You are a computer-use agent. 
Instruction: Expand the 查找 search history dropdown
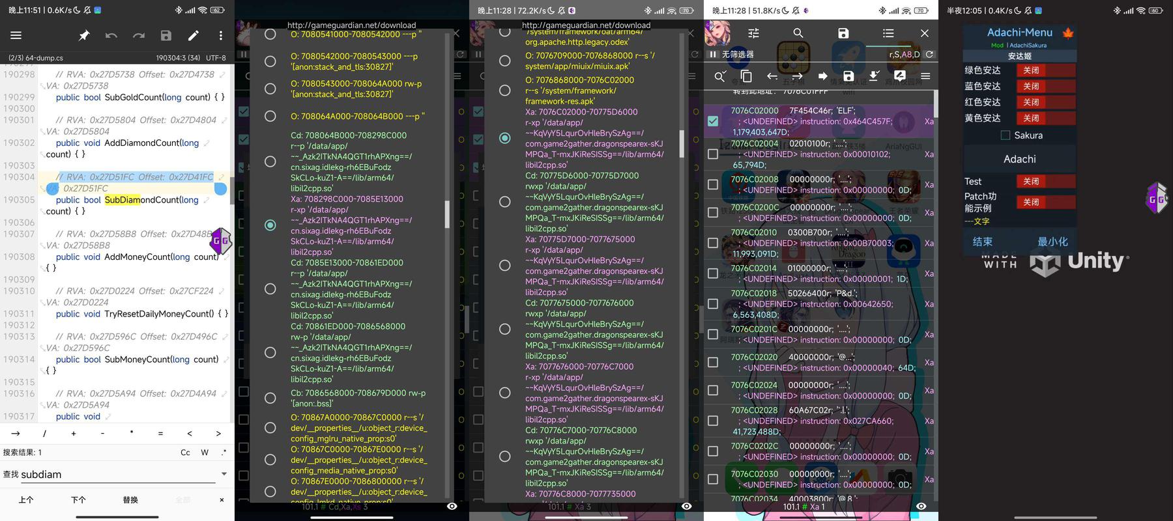[224, 474]
